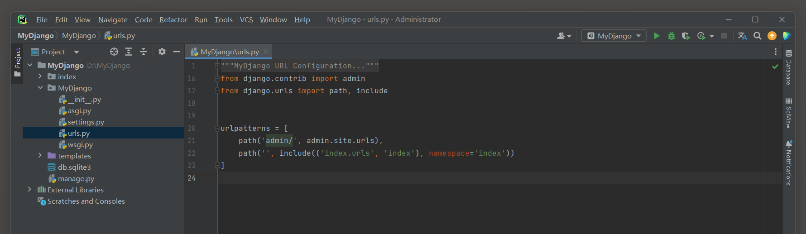Click Collapse All icon in Project panel
This screenshot has height=234, width=806.
coord(144,52)
